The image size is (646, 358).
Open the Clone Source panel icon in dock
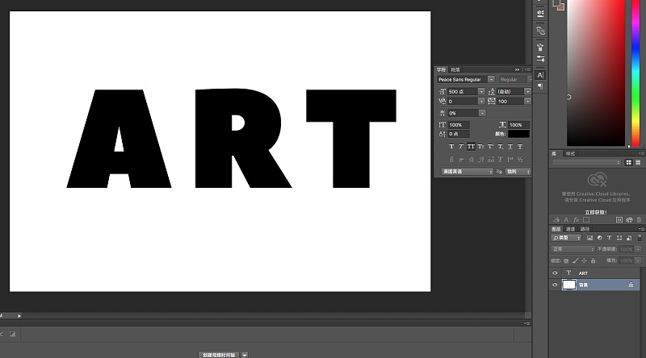pos(540,31)
